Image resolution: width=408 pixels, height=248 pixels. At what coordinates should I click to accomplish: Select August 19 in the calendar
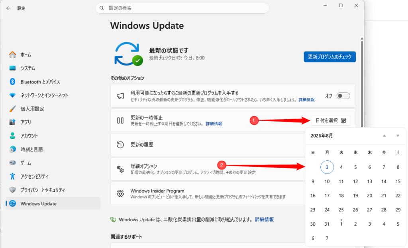click(x=355, y=196)
